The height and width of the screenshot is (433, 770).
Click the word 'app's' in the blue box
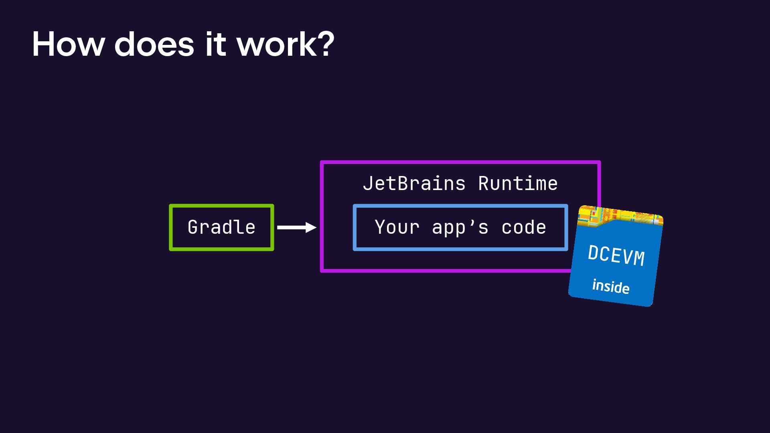[460, 227]
